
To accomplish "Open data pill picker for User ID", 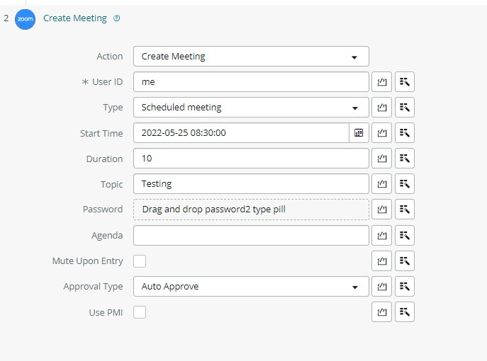I will 405,82.
